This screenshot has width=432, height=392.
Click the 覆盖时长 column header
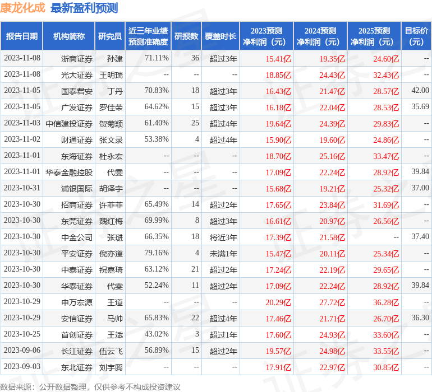point(220,36)
